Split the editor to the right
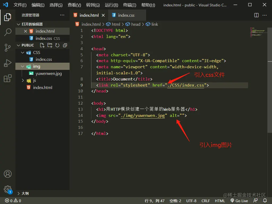The width and height of the screenshot is (272, 204). [x=256, y=15]
